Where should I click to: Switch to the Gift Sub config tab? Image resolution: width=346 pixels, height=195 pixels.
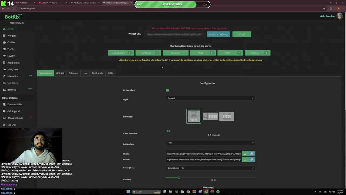pos(60,73)
